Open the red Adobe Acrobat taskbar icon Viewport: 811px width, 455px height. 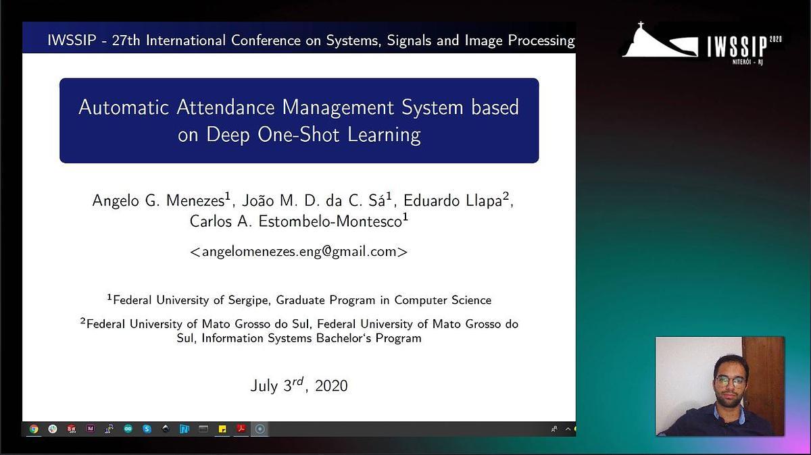241,429
